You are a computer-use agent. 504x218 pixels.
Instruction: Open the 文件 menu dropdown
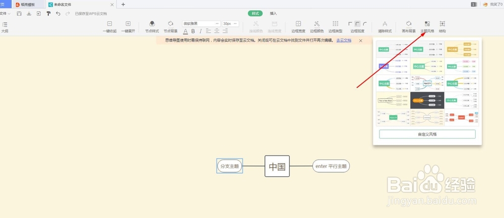(x=5, y=14)
